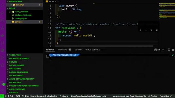
Task: Expand the DOCKER IMAGES section
Action: click(x=8, y=76)
